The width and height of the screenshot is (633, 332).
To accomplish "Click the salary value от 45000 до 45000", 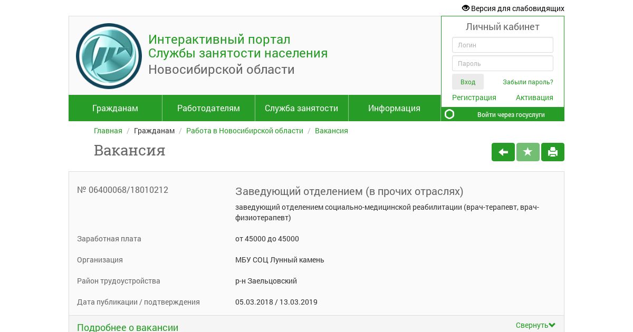I will coord(267,239).
